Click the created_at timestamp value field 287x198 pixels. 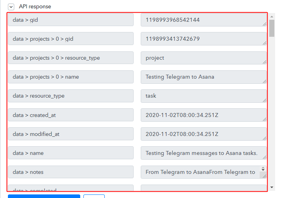(x=204, y=115)
